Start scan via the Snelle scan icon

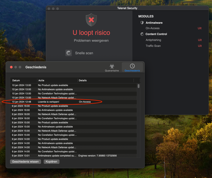pyautogui.click(x=69, y=53)
